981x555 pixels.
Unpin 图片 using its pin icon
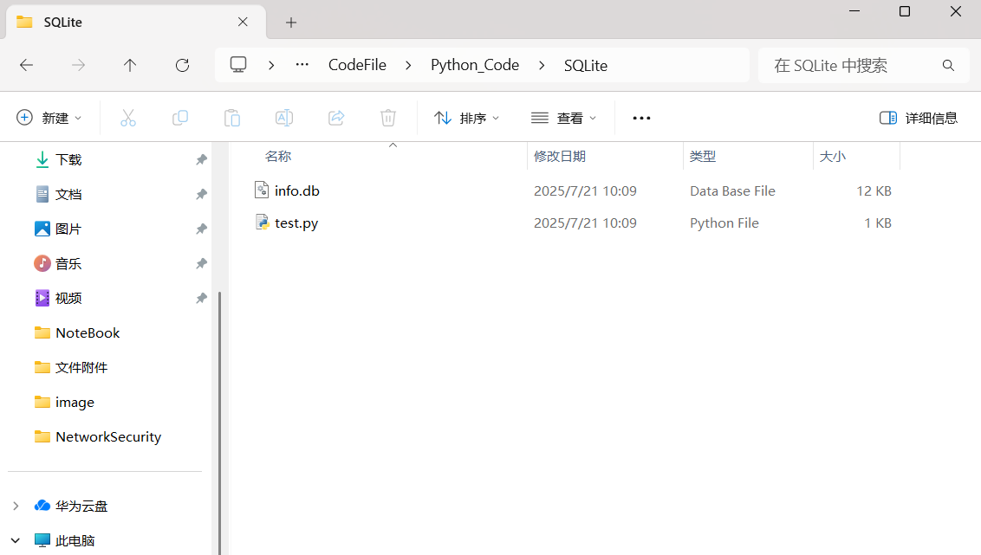201,229
